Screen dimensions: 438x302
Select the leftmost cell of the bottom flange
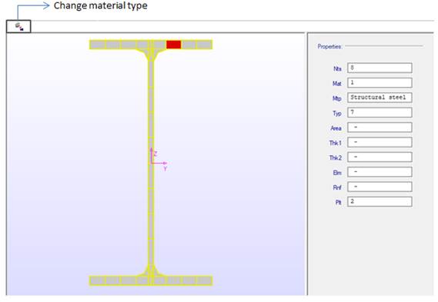click(x=98, y=280)
